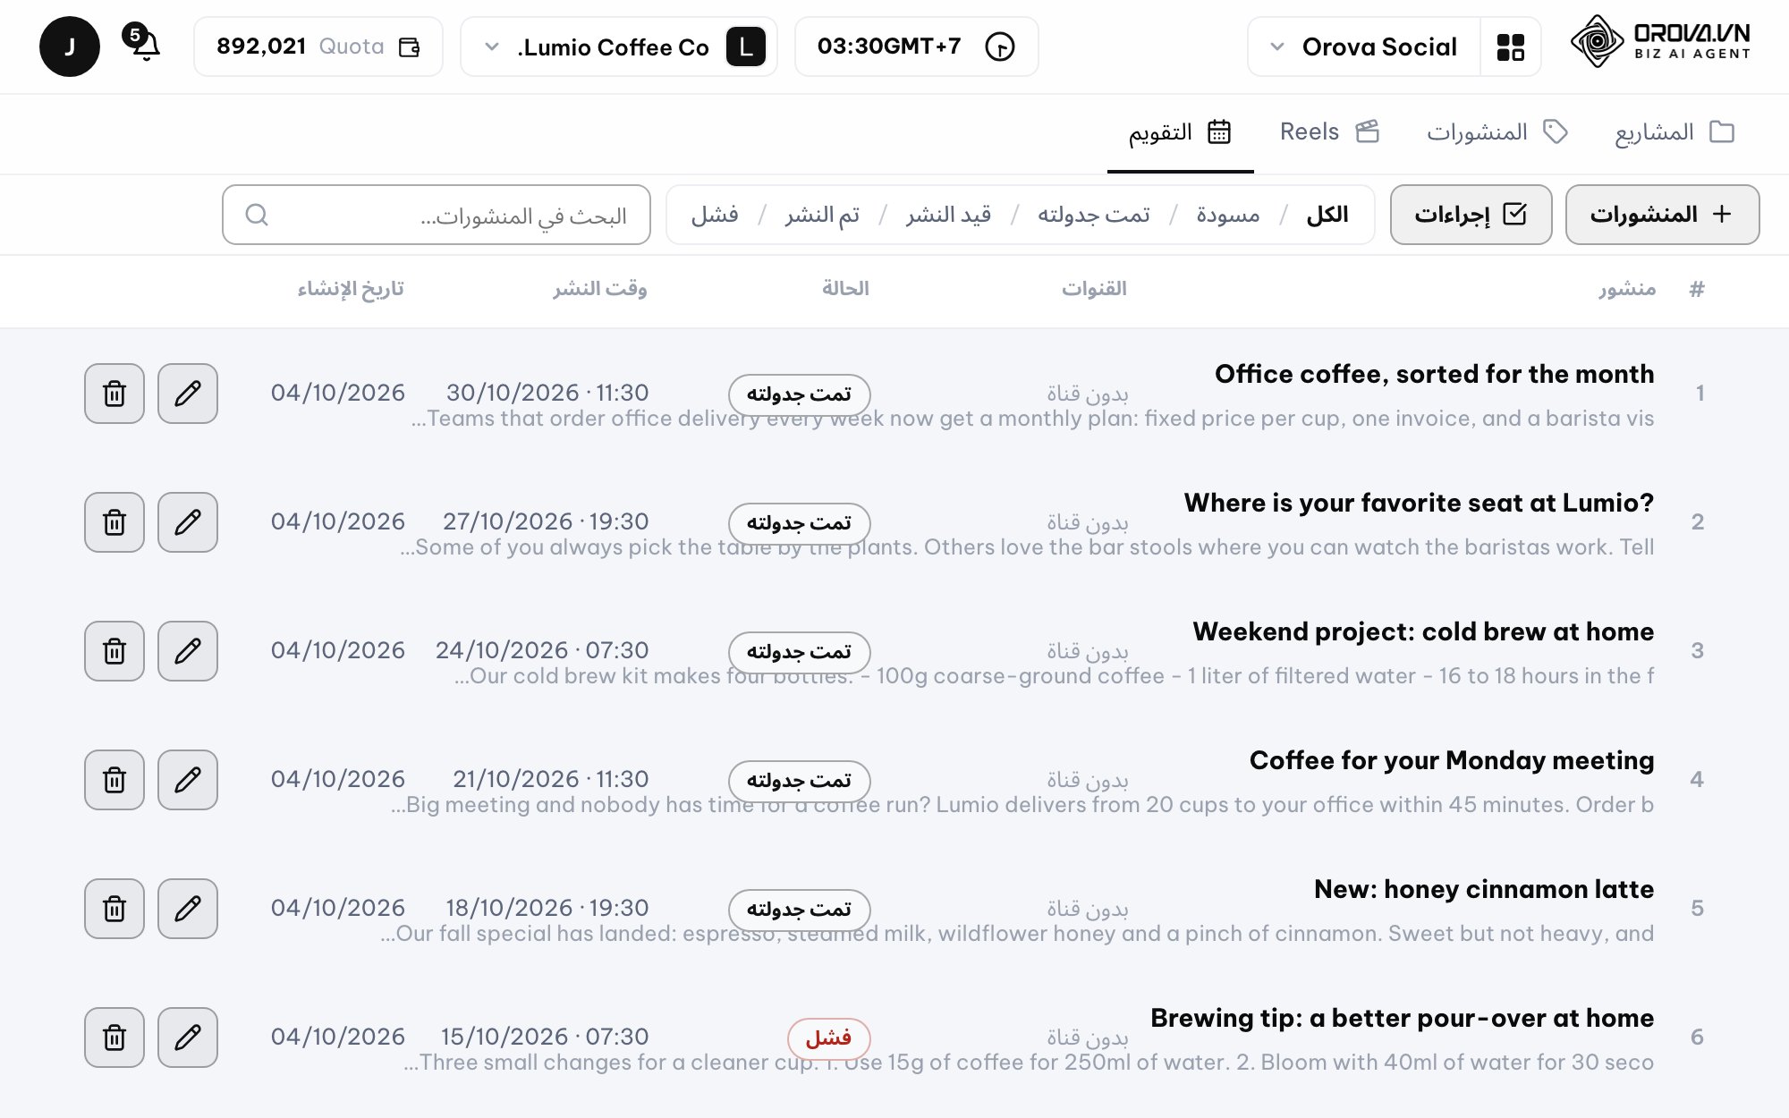The height and width of the screenshot is (1118, 1789).
Task: Edit post 'Brewing tip: a better pour-over at home'
Action: pos(188,1038)
